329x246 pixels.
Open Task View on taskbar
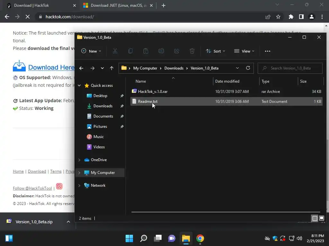[x=158, y=238]
